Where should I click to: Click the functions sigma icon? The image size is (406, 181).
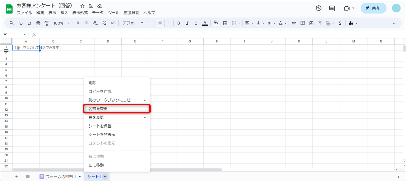coord(340,23)
